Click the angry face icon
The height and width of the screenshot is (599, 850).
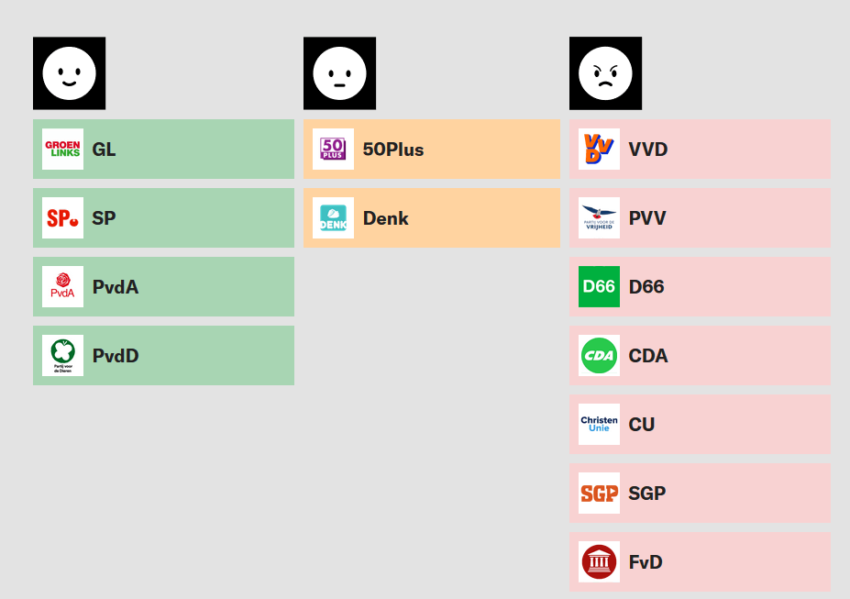(605, 73)
